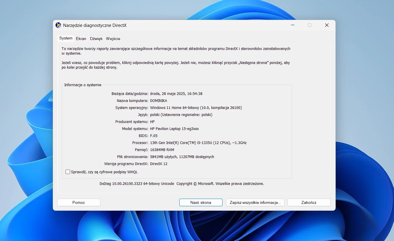Click the language value polski
This screenshot has width=394, height=241.
(x=181, y=115)
